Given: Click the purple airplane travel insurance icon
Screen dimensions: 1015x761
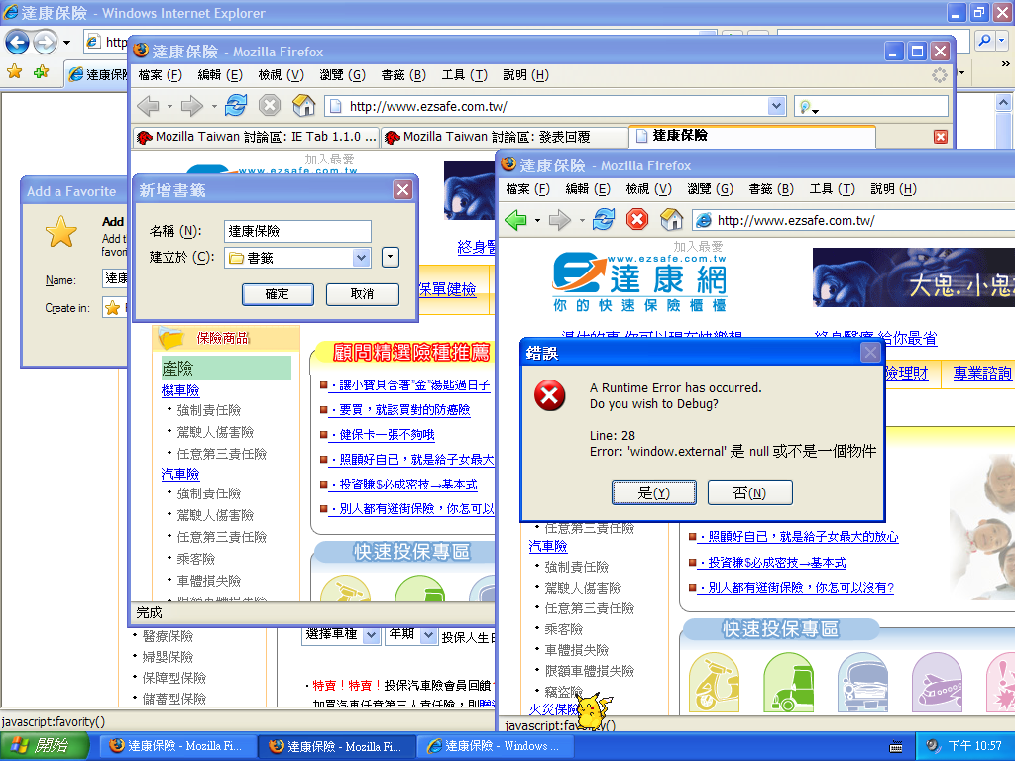Looking at the screenshot, I should click(x=937, y=683).
